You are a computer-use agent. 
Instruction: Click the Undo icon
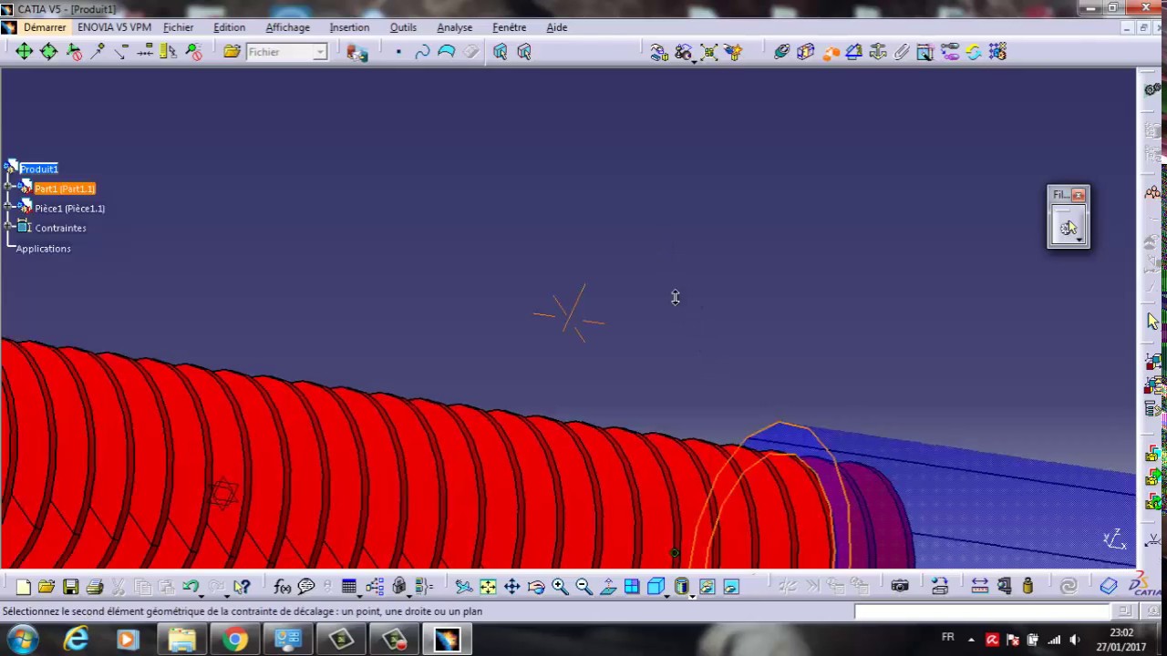[x=191, y=587]
